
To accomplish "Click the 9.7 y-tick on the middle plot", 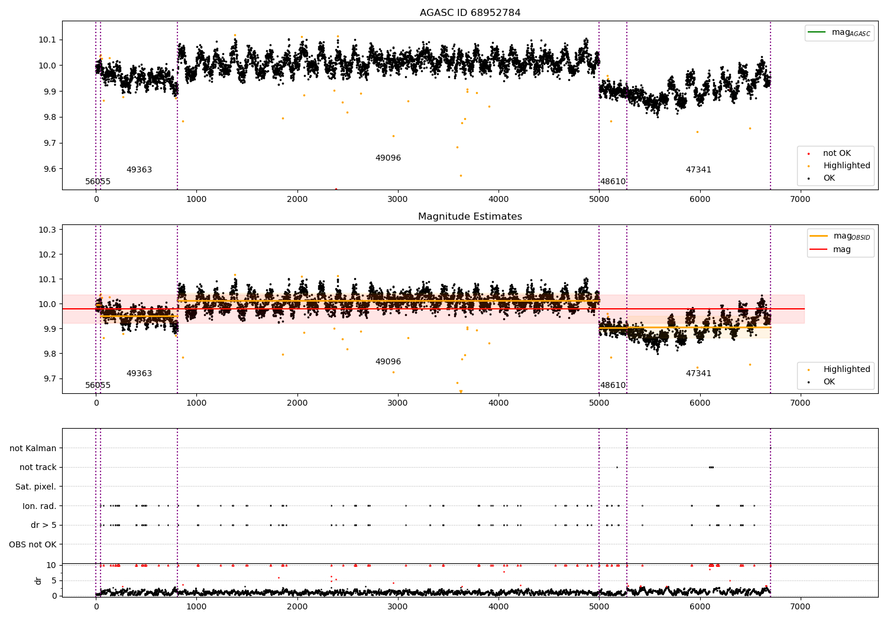I will [x=49, y=378].
